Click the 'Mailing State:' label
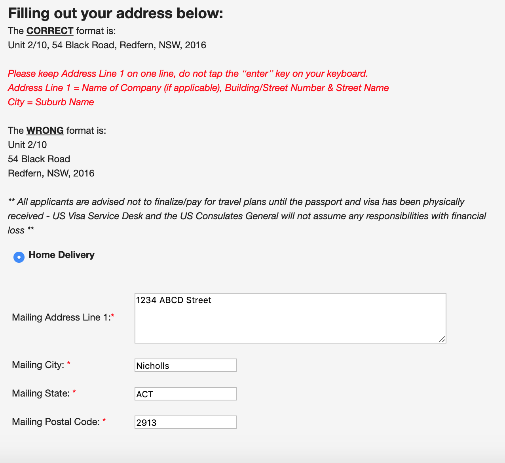This screenshot has height=463, width=505. (44, 393)
